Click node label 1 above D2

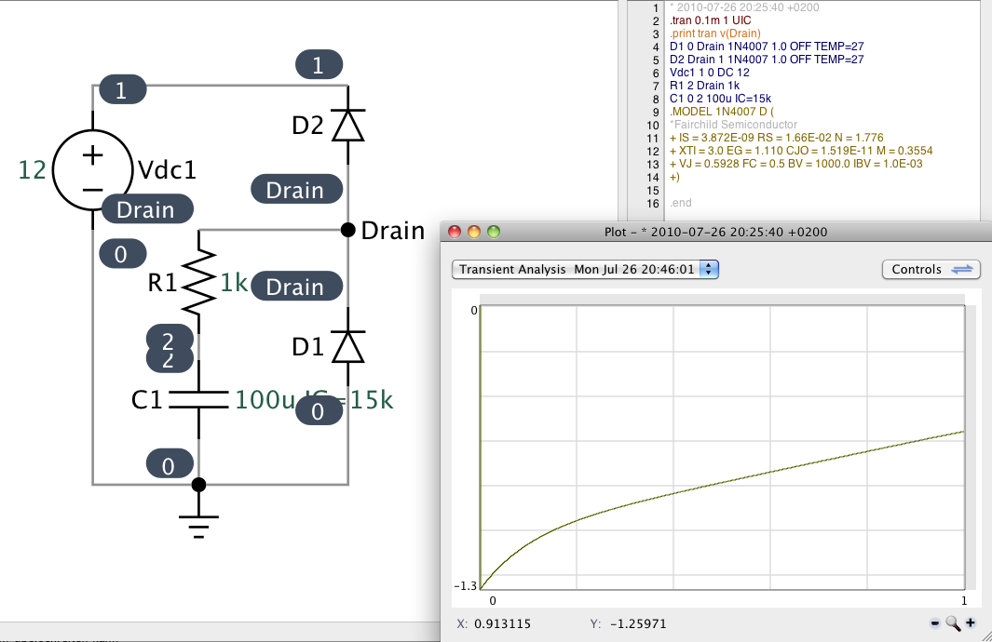coord(319,64)
